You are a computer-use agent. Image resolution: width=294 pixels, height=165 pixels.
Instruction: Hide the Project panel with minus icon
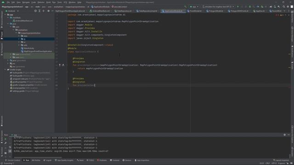click(x=52, y=11)
